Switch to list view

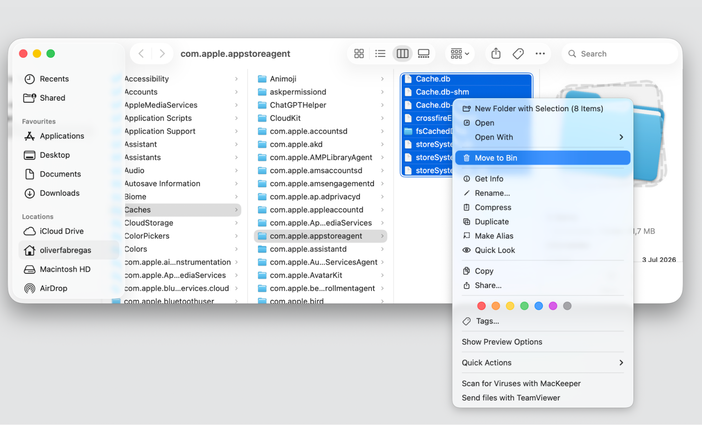pos(380,54)
